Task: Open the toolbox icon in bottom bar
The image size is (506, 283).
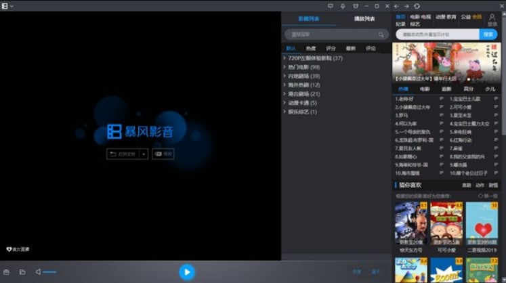Action: [6, 272]
